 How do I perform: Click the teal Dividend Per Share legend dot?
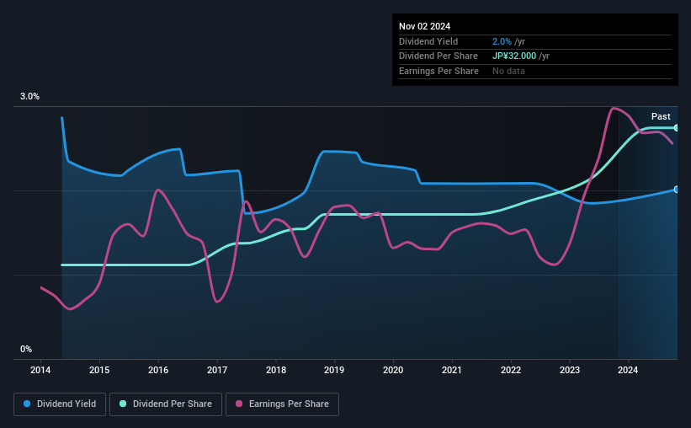tap(123, 404)
